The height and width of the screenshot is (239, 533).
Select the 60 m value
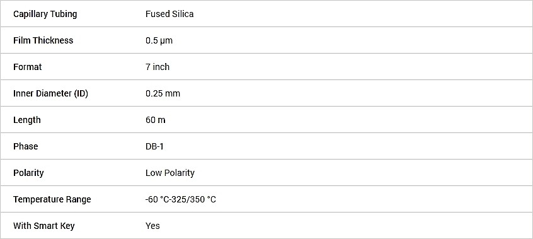156,120
